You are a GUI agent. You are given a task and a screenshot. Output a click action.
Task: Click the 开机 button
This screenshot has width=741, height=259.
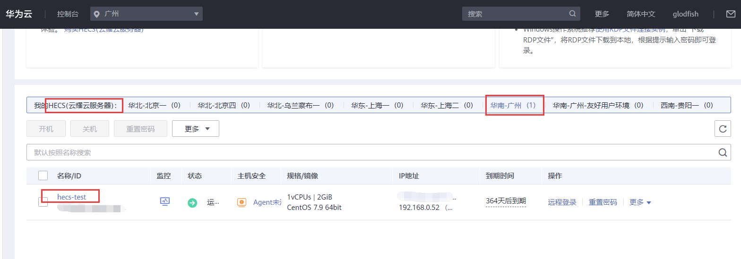point(46,128)
